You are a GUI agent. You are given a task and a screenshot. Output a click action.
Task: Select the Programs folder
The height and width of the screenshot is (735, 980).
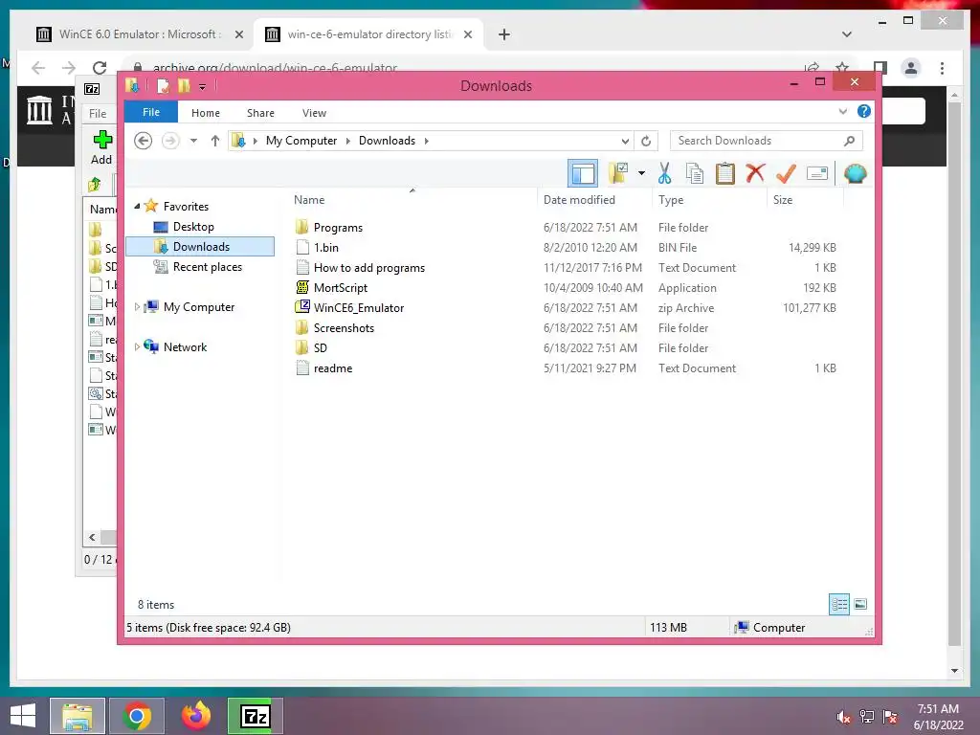click(x=338, y=228)
